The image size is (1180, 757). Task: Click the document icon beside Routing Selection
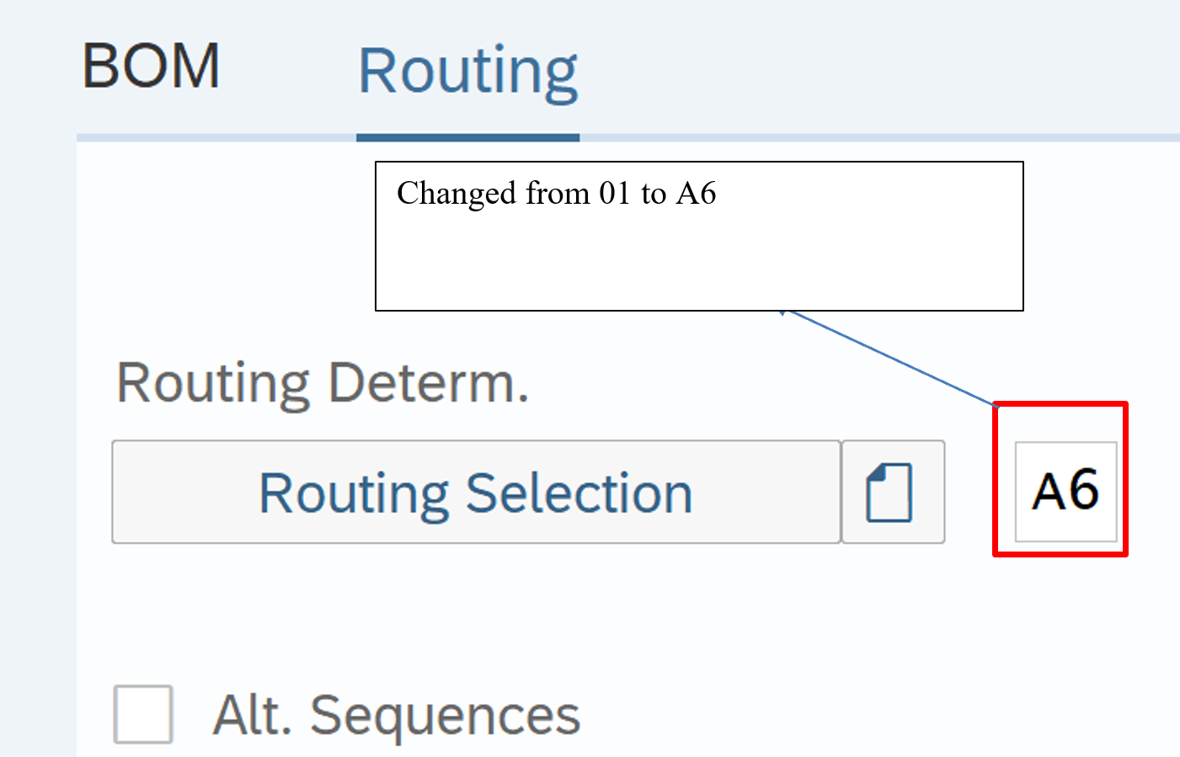pos(892,493)
